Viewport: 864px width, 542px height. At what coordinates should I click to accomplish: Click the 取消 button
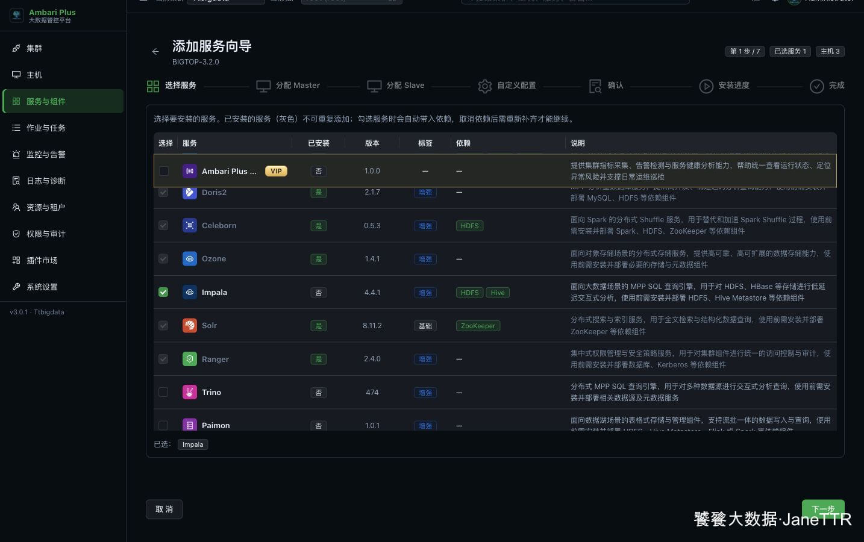click(164, 509)
